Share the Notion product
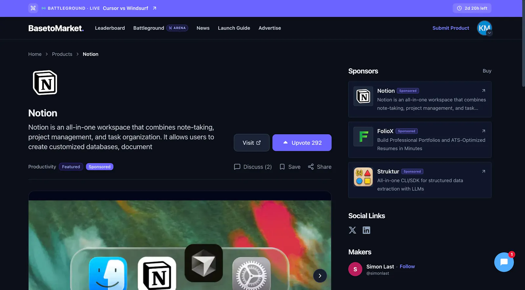Viewport: 525px width, 290px height. [320, 167]
